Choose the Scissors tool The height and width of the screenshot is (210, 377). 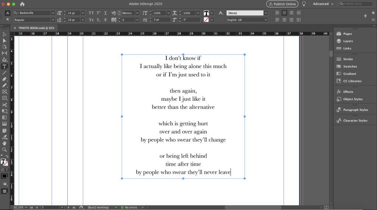(4, 105)
